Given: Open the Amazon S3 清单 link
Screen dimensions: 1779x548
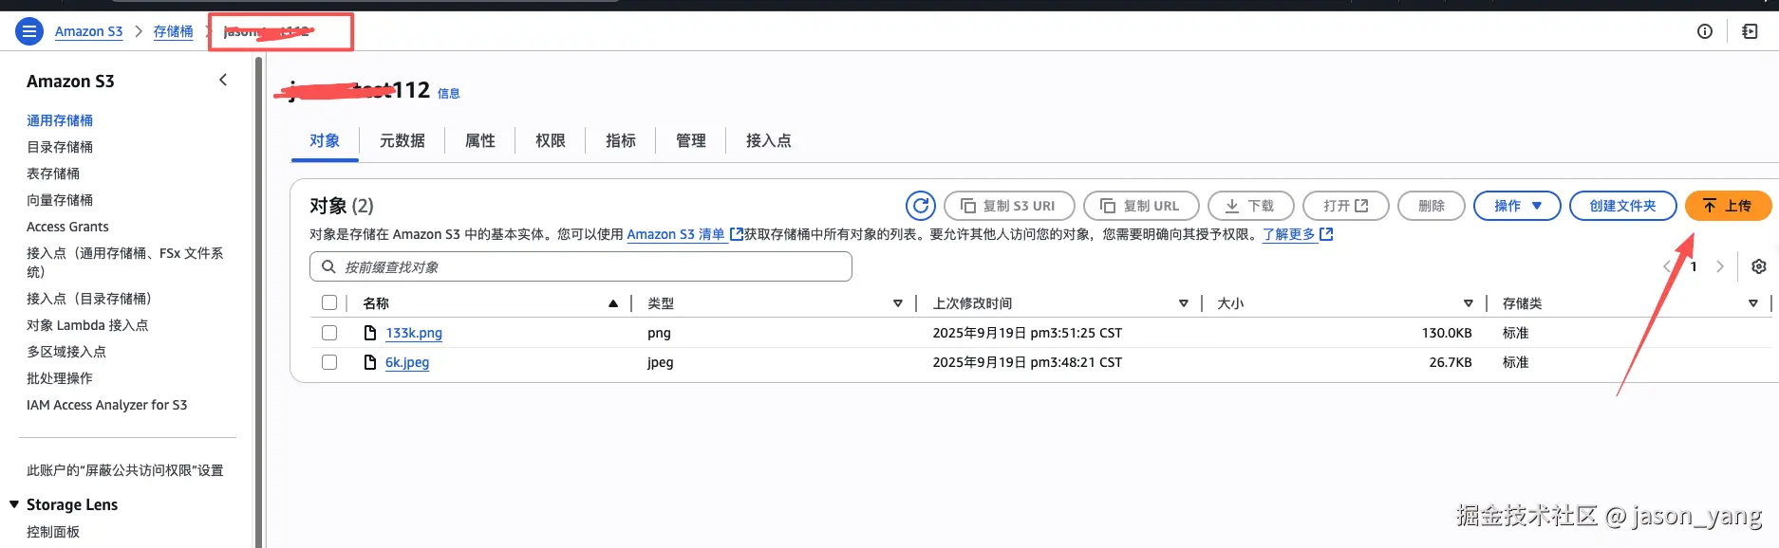Looking at the screenshot, I should (x=676, y=234).
